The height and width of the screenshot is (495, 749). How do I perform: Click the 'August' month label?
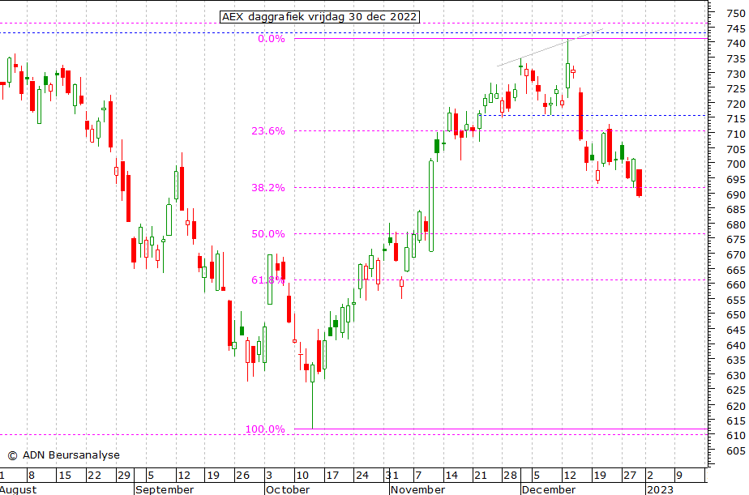click(18, 490)
